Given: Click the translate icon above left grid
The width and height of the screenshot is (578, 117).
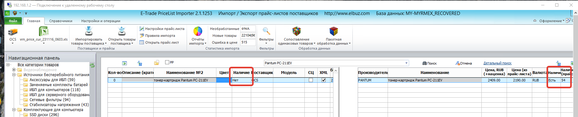Looking at the screenshot, I should tap(140, 63).
